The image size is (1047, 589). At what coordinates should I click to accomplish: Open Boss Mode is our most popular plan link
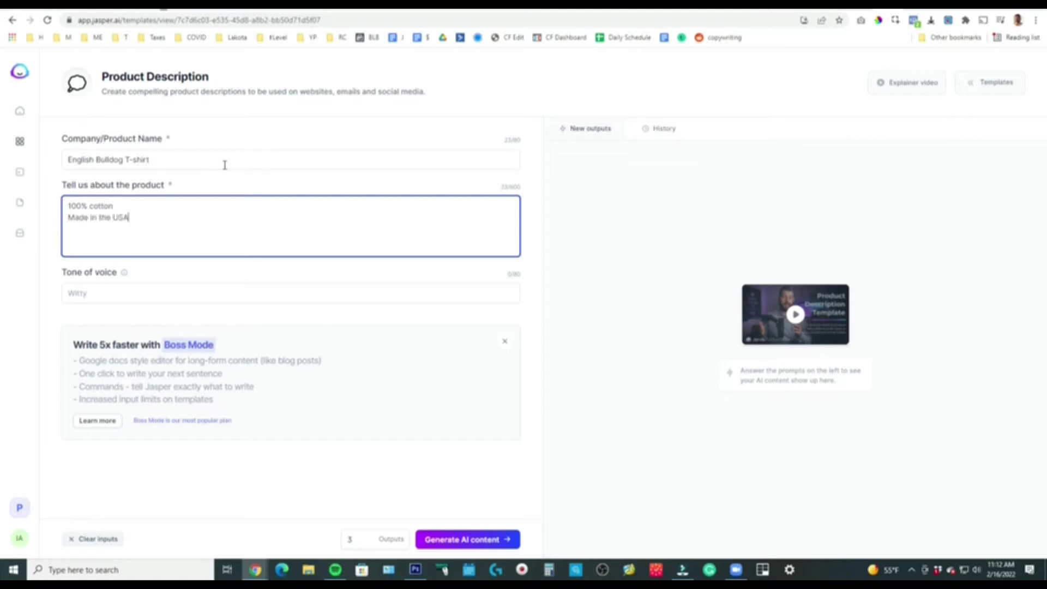pos(183,420)
